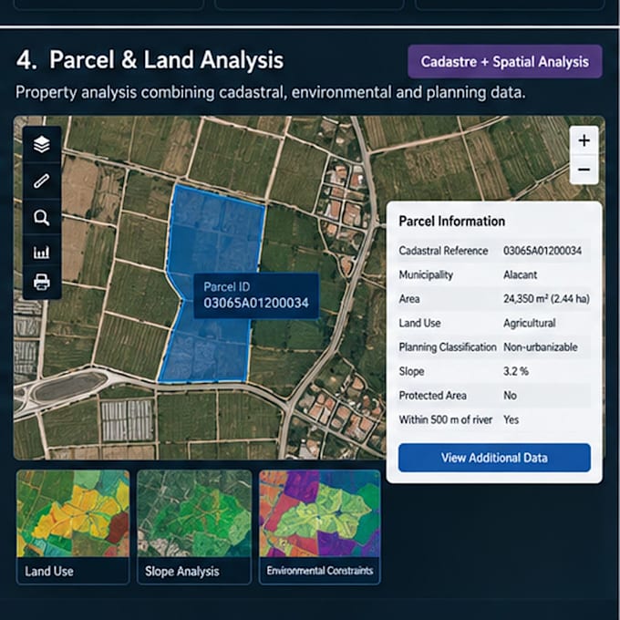620x620 pixels.
Task: Open the statistics chart tool
Action: (x=42, y=252)
